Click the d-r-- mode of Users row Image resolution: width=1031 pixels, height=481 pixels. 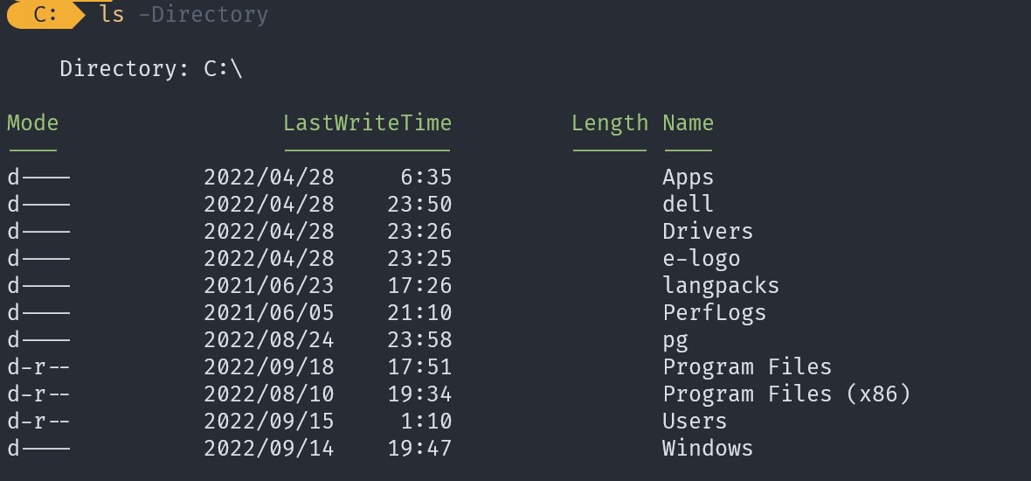point(38,421)
